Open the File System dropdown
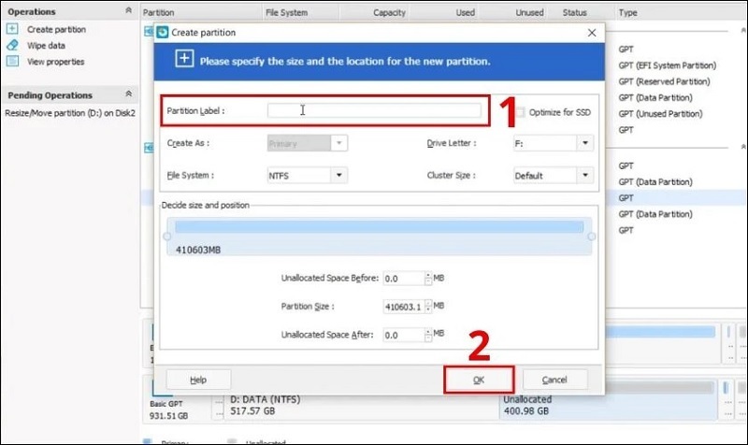Viewport: 748px width, 445px height. click(x=338, y=175)
